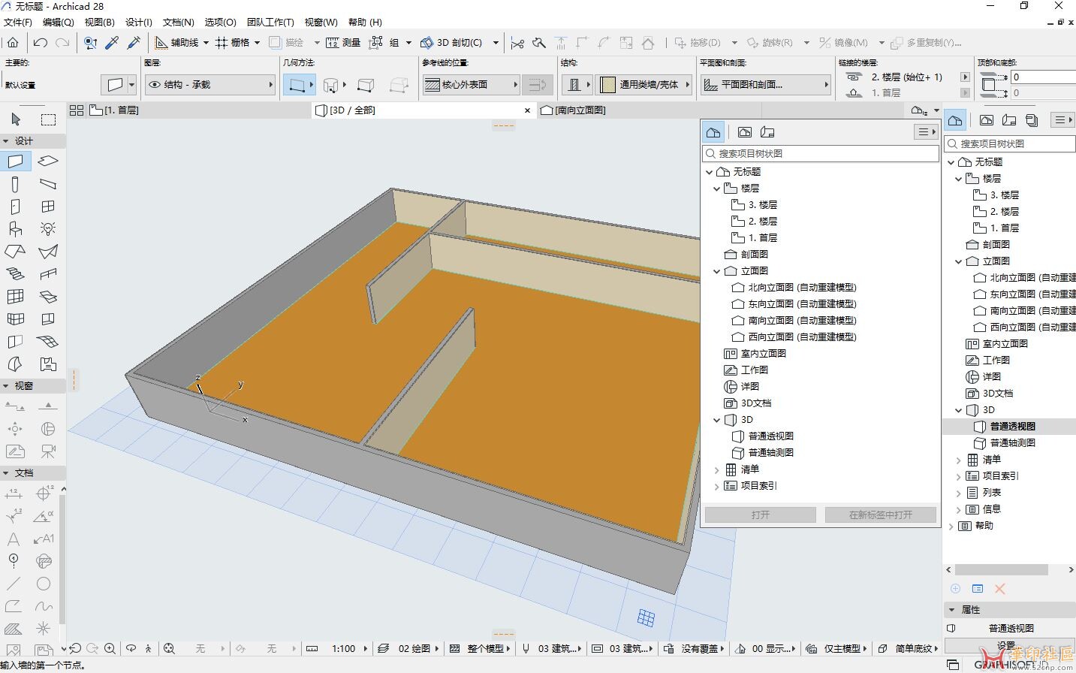Open the 整个模型 structure display option
The image size is (1076, 673).
(x=479, y=648)
